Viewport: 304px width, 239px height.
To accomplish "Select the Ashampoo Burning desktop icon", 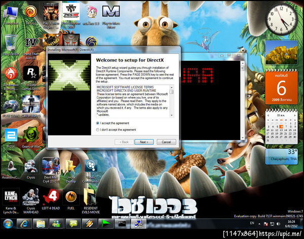I will tap(11, 79).
